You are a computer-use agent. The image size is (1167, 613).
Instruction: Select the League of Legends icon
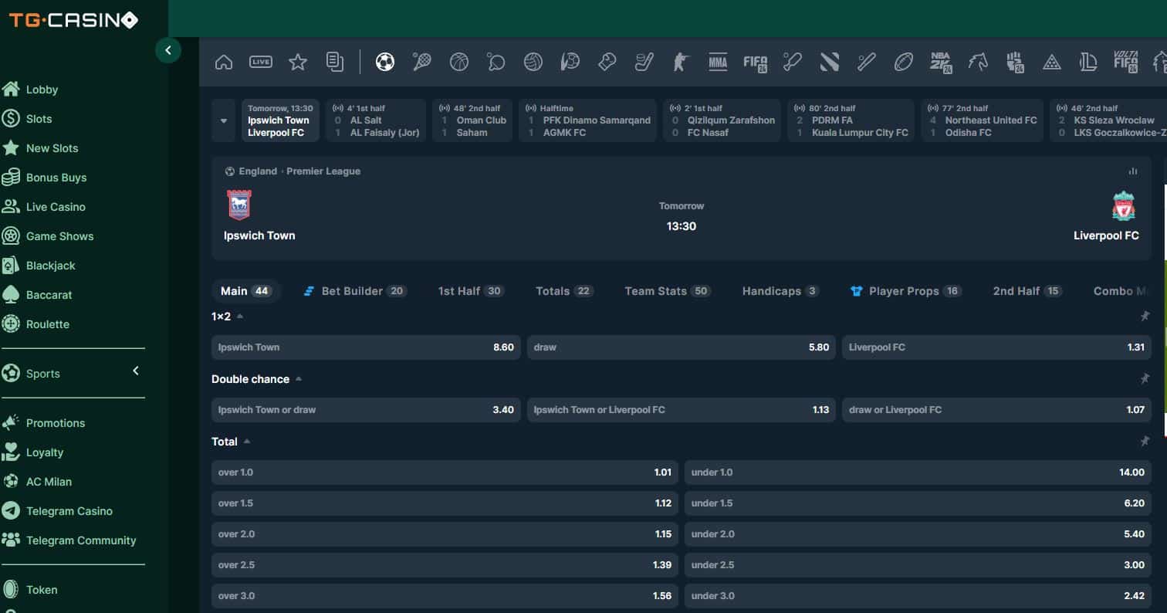(x=1089, y=62)
